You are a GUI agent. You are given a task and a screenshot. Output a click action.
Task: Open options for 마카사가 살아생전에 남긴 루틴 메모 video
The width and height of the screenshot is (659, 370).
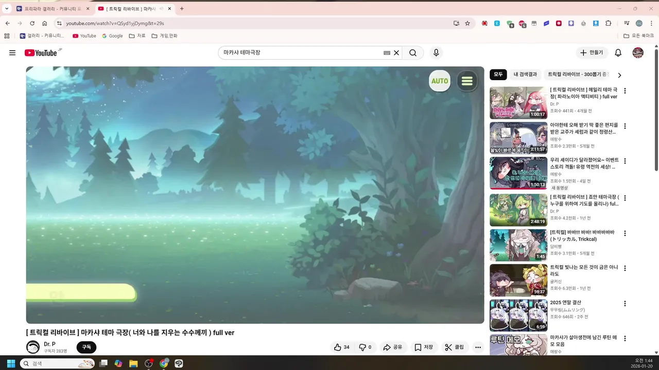[625, 339]
